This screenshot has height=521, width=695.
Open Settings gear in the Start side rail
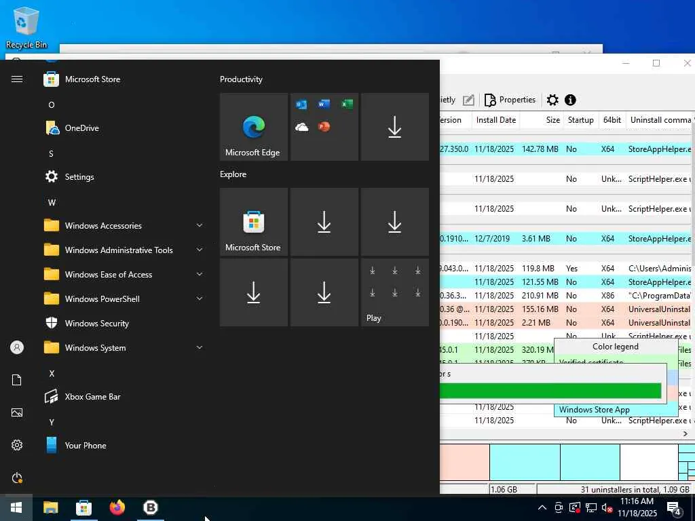point(17,445)
